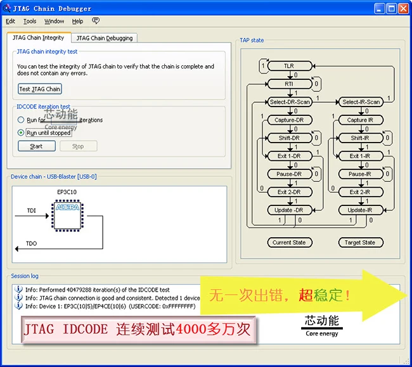Select the Pause-IR state
Viewport: 412px width, 367px height.
pos(361,174)
